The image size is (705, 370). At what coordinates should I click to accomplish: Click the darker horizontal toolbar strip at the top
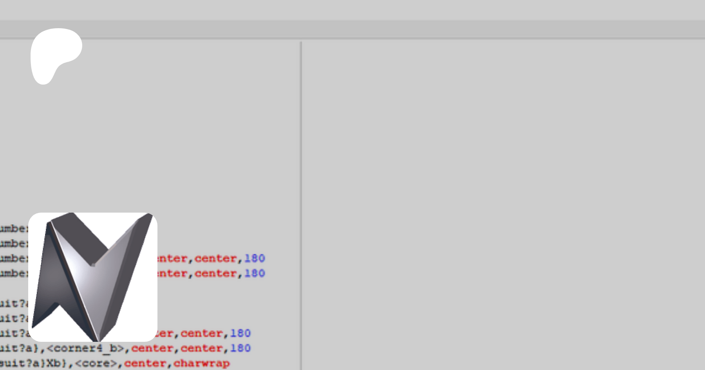(352, 29)
